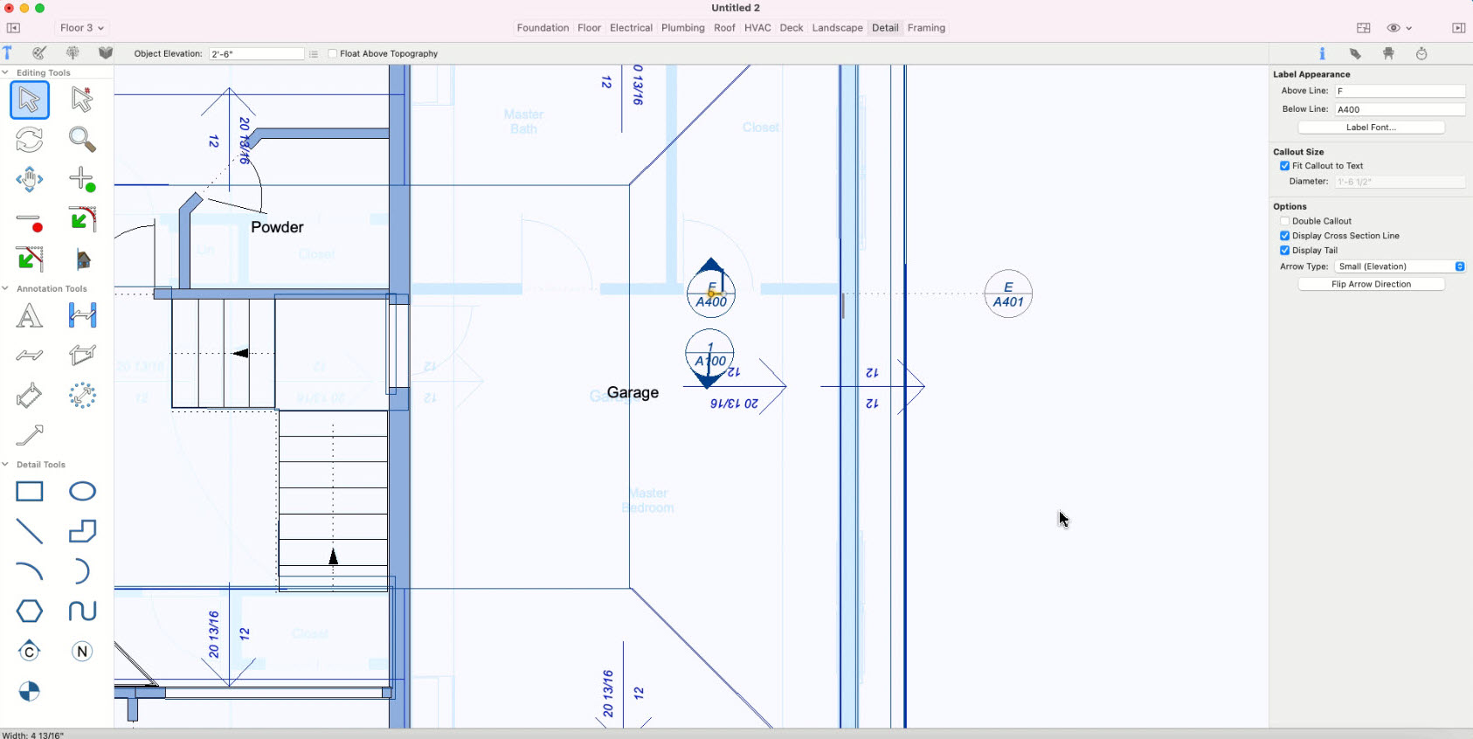Image resolution: width=1473 pixels, height=739 pixels.
Task: Enable Float Above Topography checkbox
Action: [x=333, y=54]
